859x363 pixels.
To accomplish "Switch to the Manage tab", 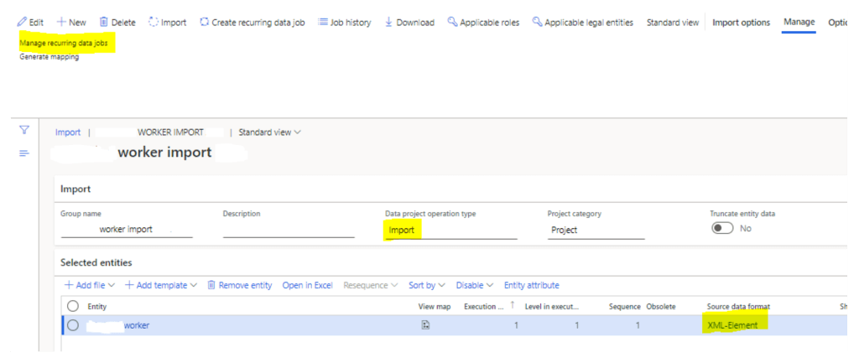I will pos(799,22).
